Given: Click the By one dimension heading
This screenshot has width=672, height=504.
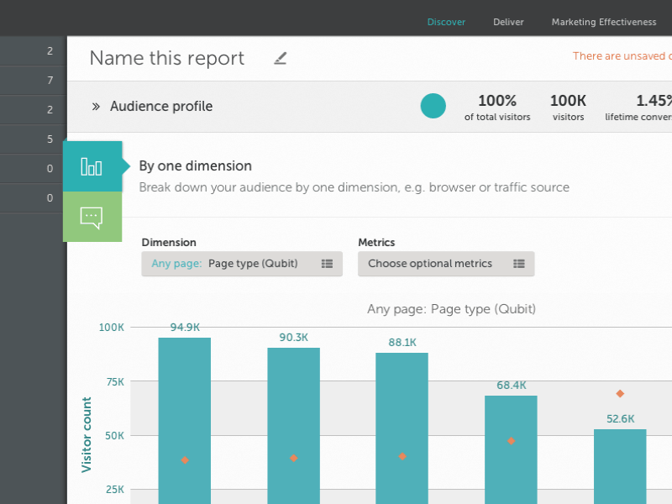Looking at the screenshot, I should tap(195, 165).
